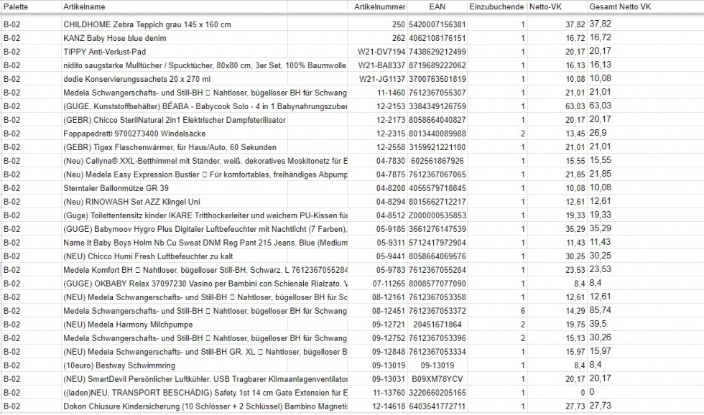
Task: Click the Gesamt Netto VK header
Action: point(620,6)
